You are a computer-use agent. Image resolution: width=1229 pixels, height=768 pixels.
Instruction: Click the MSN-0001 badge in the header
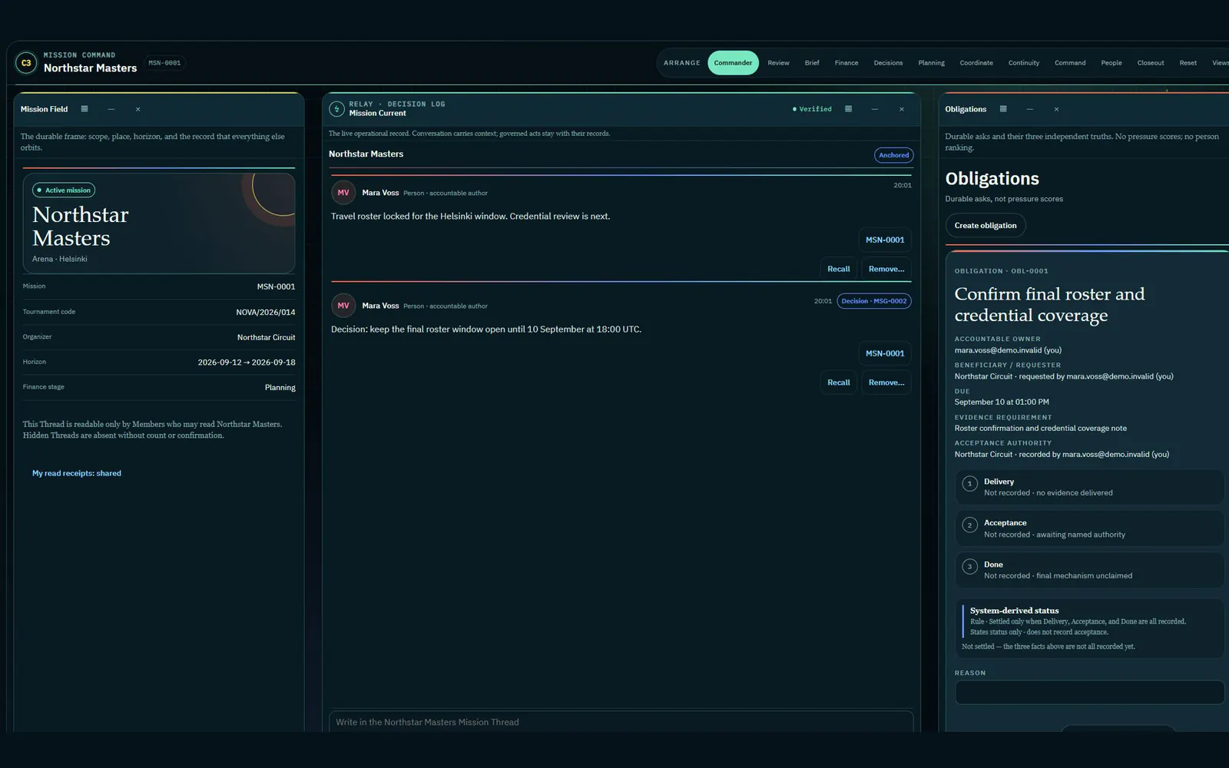164,63
